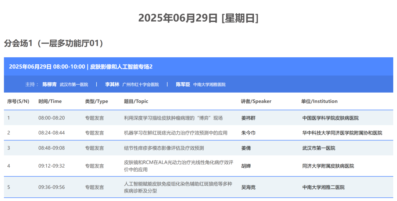Click institution 武汉市第一医院 in row 3
The width and height of the screenshot is (397, 201).
pos(319,148)
